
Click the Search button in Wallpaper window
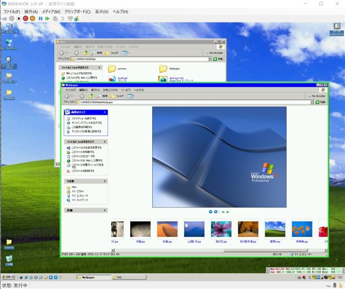102,96
